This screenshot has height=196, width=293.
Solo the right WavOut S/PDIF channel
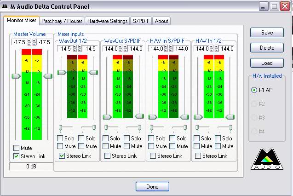126,138
